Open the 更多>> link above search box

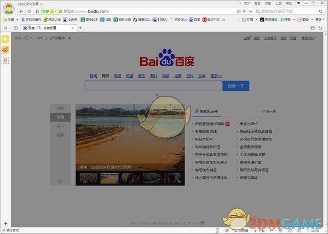tap(216, 75)
